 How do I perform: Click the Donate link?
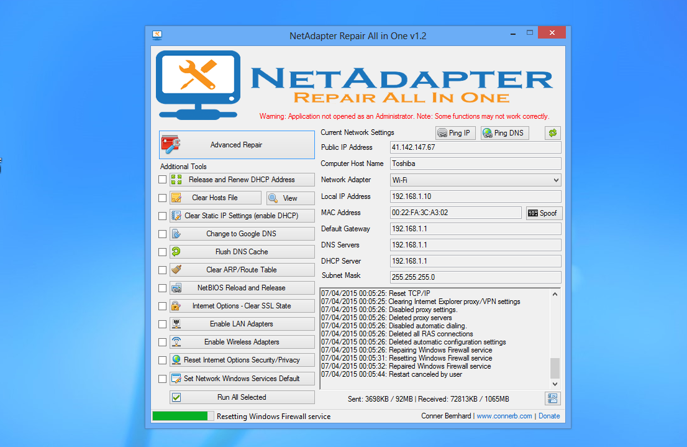pyautogui.click(x=549, y=416)
